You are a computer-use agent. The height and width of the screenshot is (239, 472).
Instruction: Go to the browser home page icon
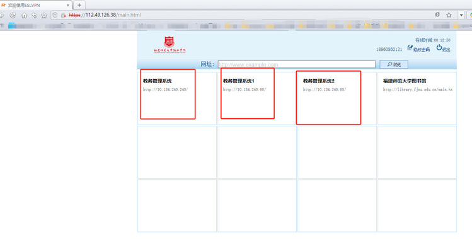pos(24,15)
